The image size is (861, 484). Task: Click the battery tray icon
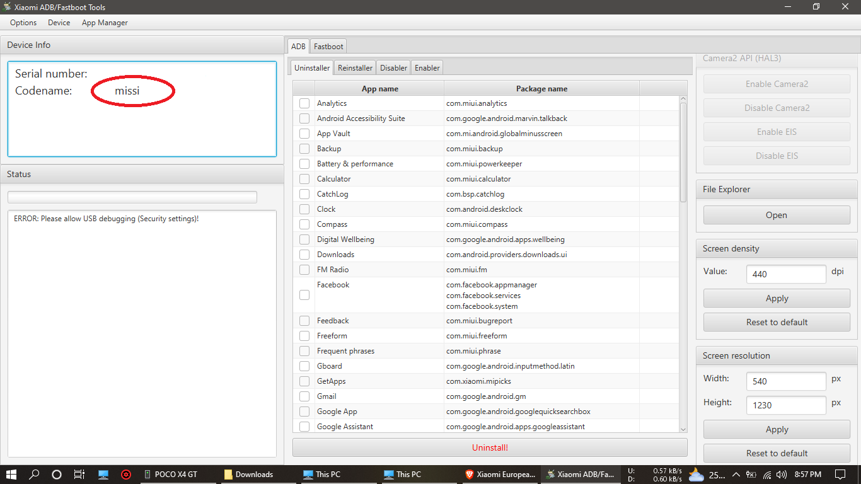(x=751, y=475)
